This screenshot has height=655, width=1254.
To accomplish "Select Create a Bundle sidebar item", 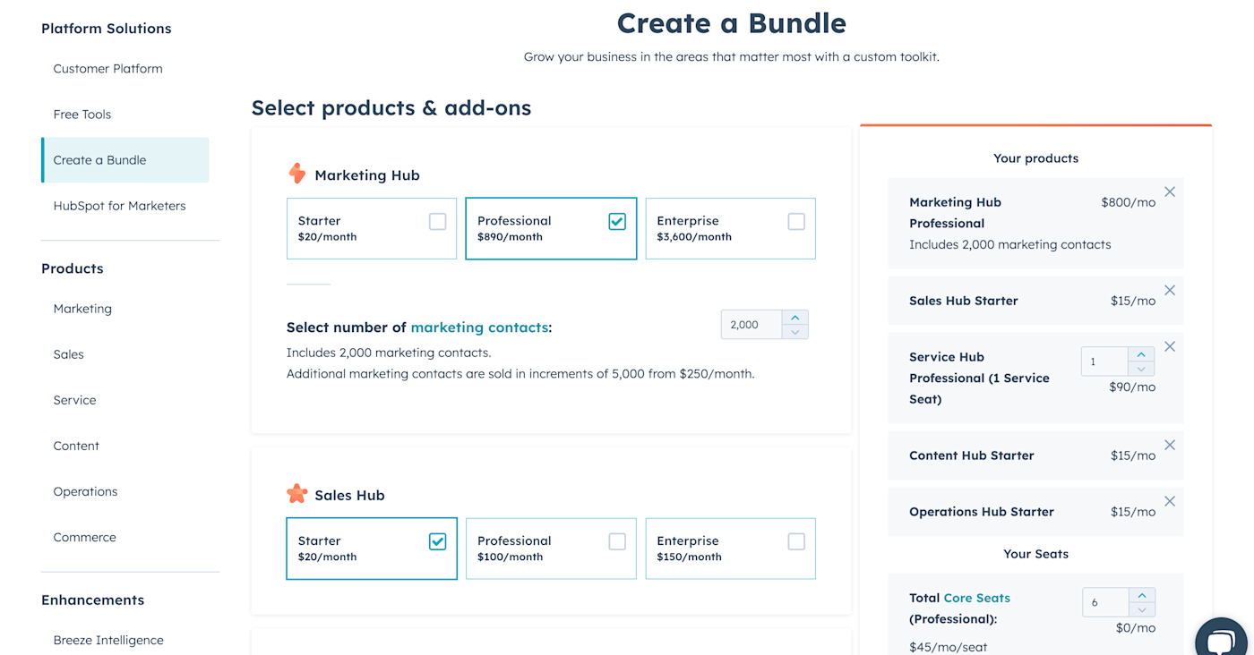I will (x=125, y=160).
